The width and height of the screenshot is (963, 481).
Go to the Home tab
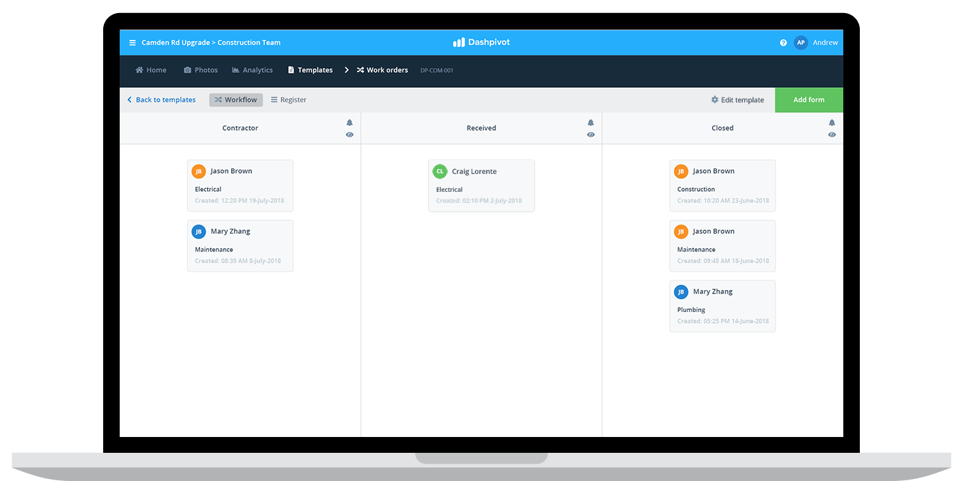(151, 70)
